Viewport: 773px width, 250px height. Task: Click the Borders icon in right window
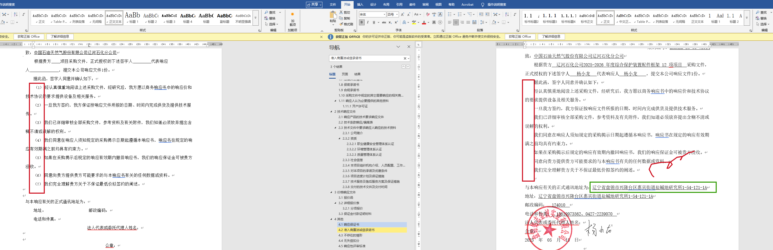click(504, 22)
